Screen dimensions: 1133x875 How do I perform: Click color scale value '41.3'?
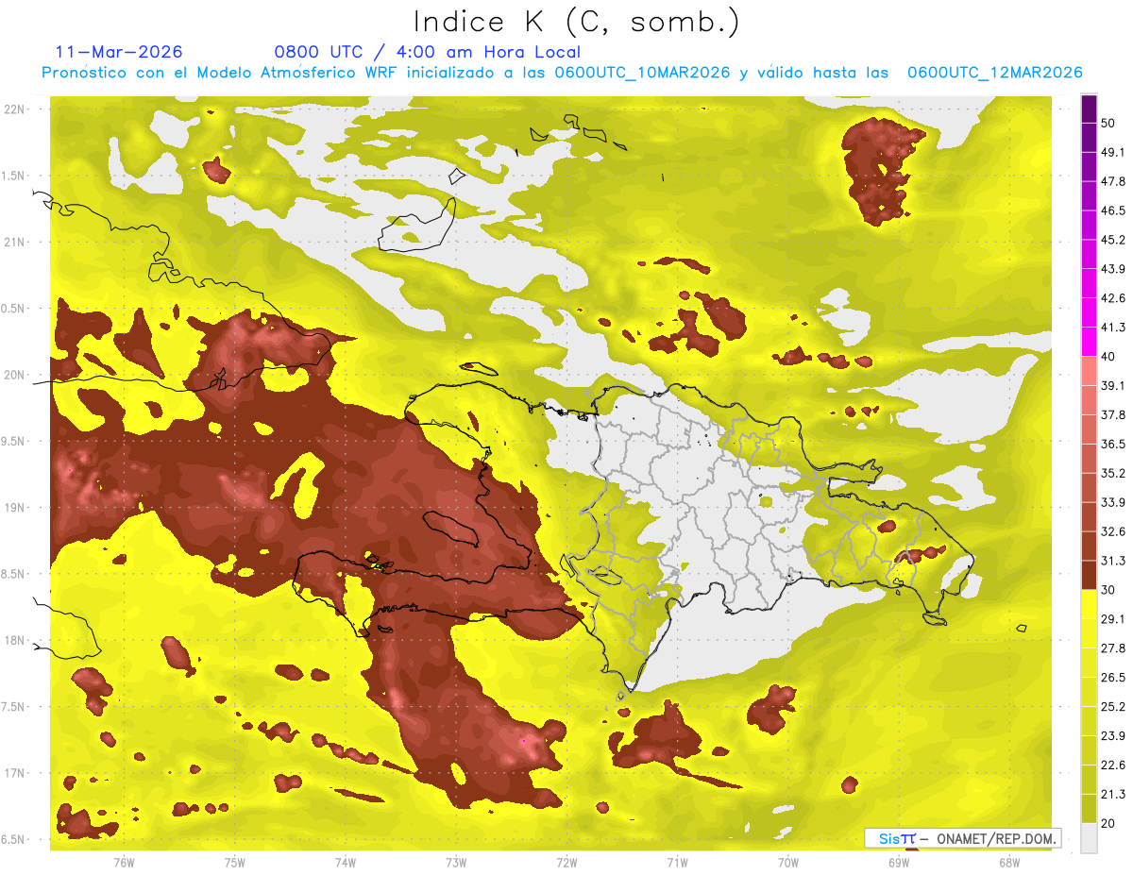click(1112, 328)
